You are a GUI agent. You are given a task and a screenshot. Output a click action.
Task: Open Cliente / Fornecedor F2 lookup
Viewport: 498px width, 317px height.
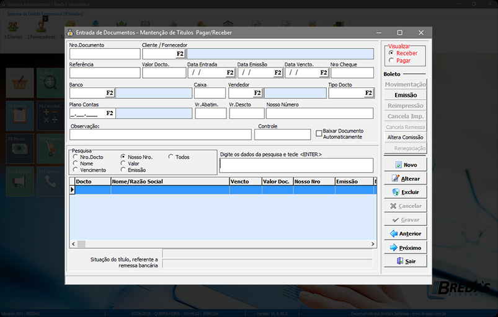pos(180,54)
